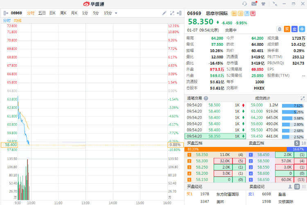This screenshot has width=307, height=205.
Task: Click the orange 买 buy button
Action: pyautogui.click(x=287, y=29)
